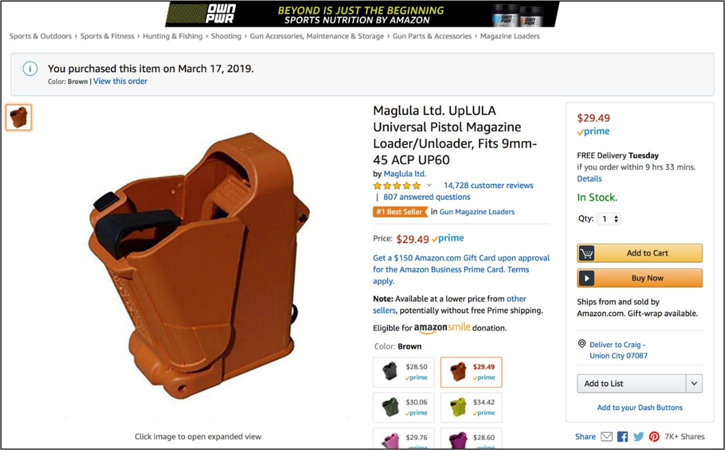Select the black color option at $28.50
The height and width of the screenshot is (450, 725).
click(403, 372)
